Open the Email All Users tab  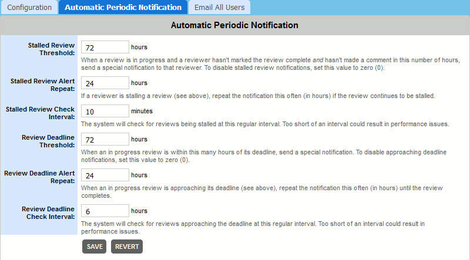click(220, 7)
